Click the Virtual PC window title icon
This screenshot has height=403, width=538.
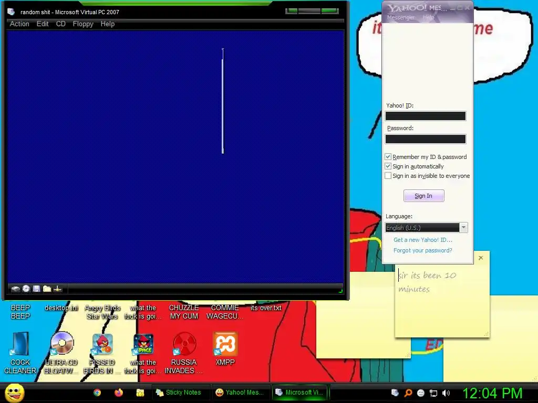pos(12,12)
